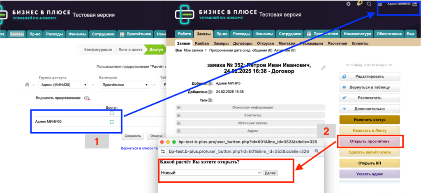Open settings via the gear icon
421x193 pixels.
point(349,4)
